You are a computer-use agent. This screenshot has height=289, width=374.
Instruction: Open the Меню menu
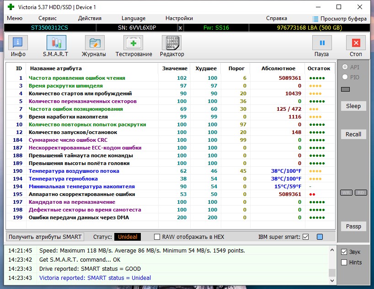15,18
